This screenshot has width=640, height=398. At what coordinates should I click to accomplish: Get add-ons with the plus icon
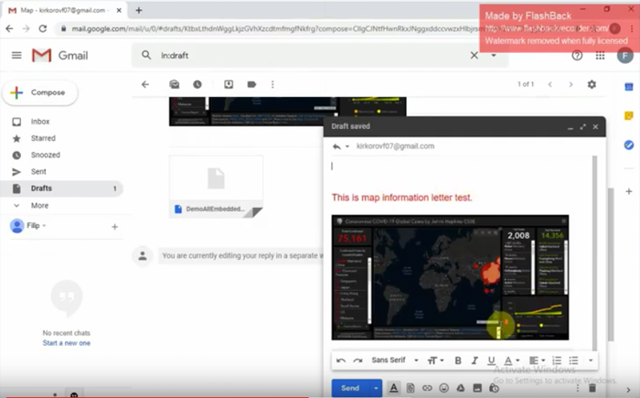[x=629, y=191]
